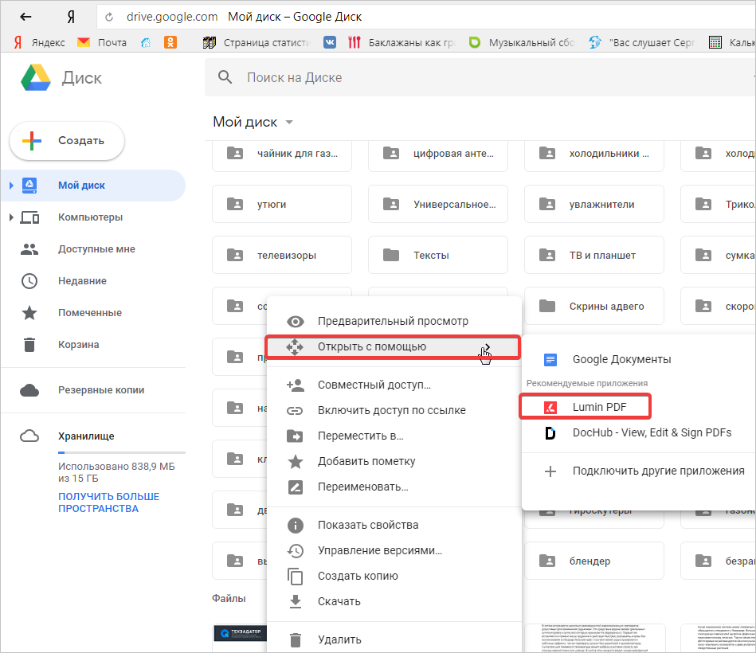Image resolution: width=756 pixels, height=653 pixels.
Task: Expand the Компьютеры tree arrow
Action: (x=11, y=217)
